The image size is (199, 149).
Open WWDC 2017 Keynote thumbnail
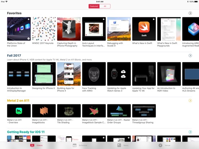point(44,29)
